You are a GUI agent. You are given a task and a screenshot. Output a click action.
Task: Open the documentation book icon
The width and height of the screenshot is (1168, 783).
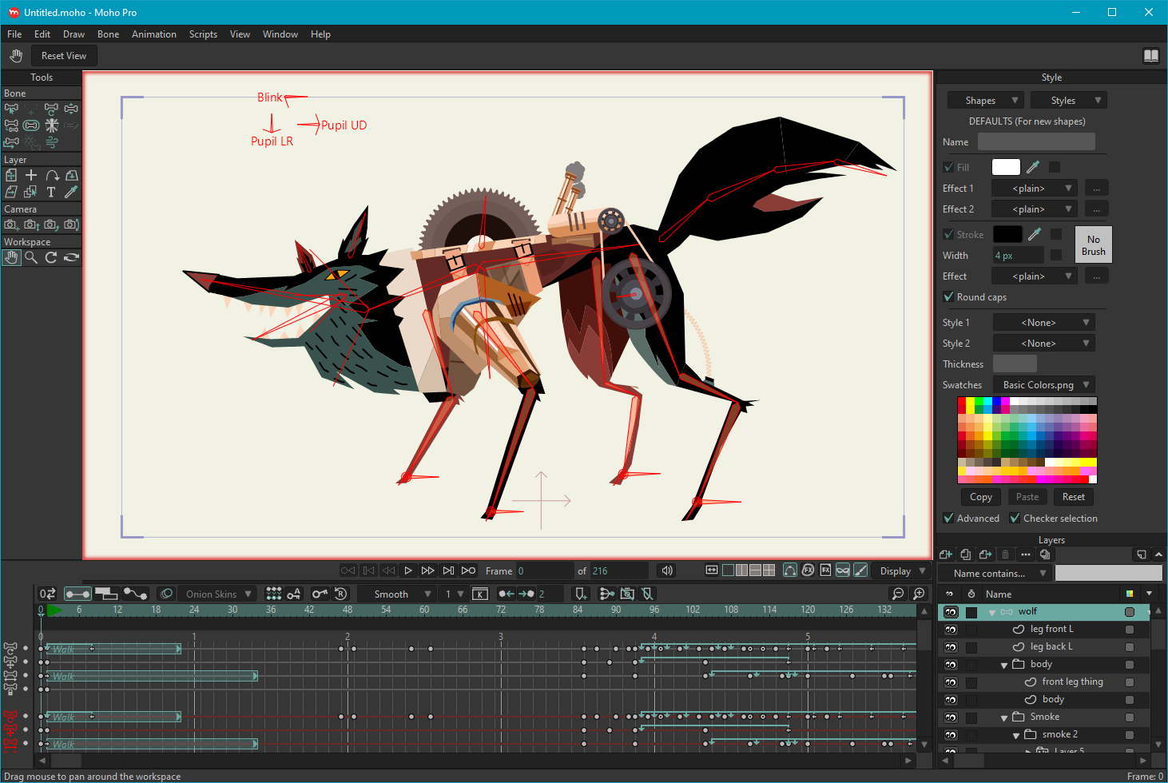(1151, 55)
